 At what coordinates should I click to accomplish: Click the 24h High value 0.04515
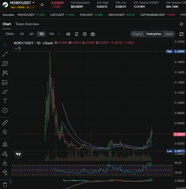pos(102,7)
